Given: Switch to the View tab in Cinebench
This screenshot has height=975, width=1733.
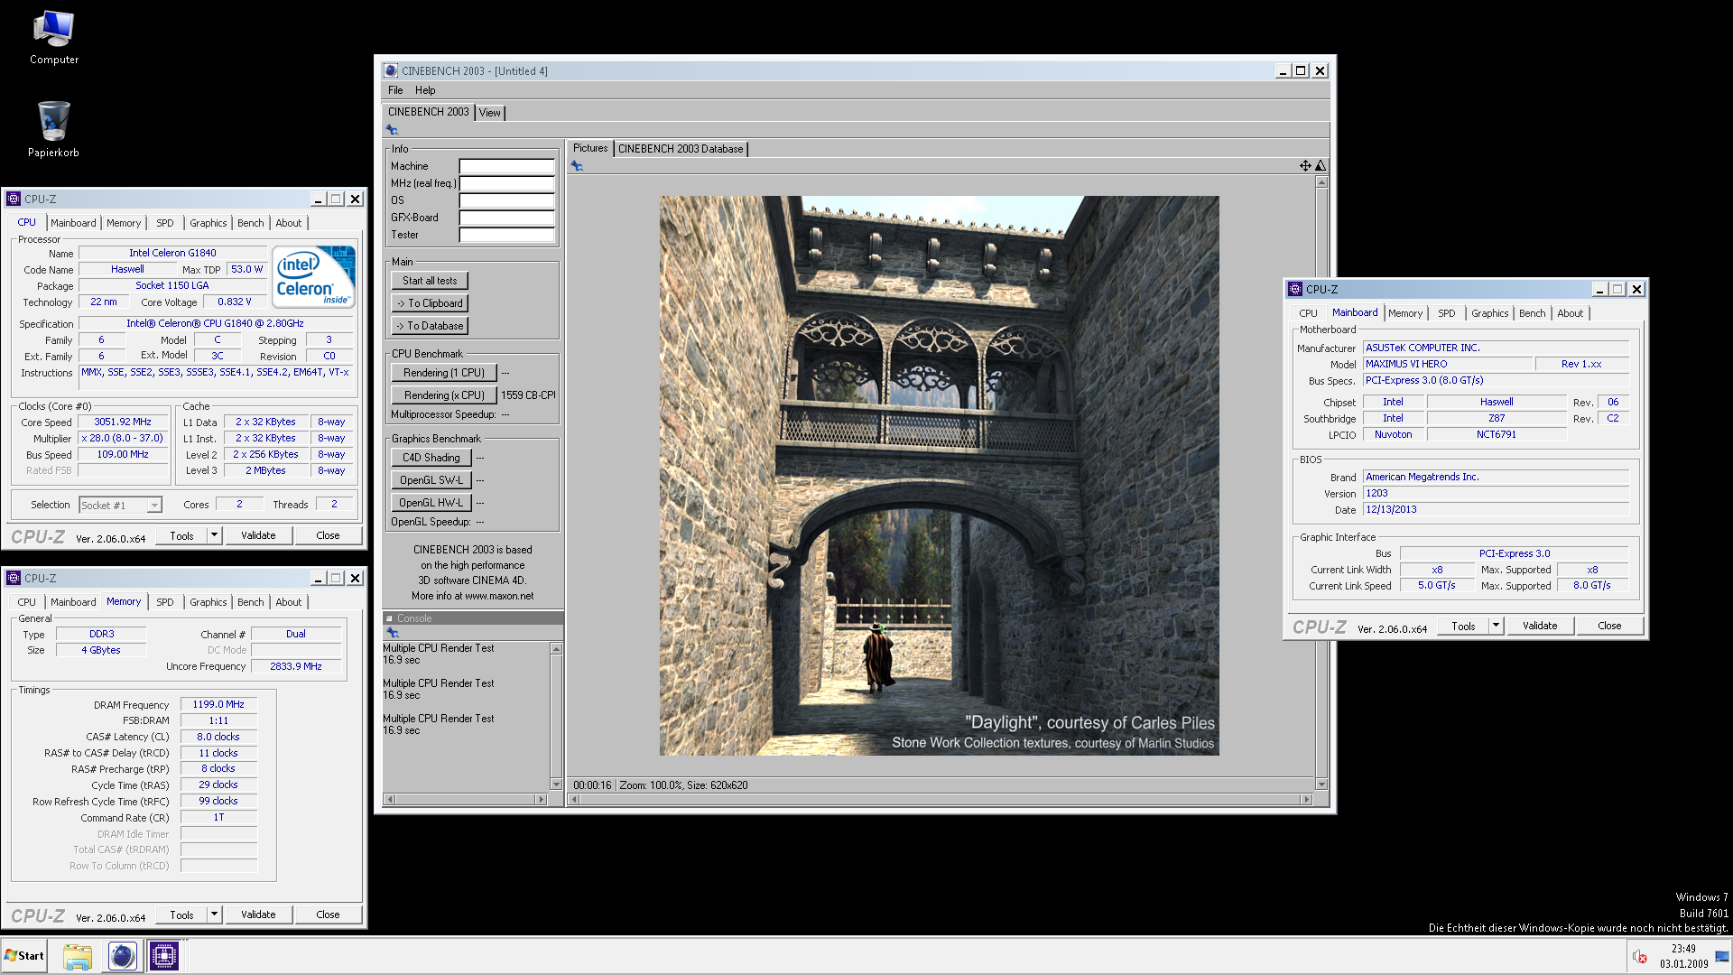Looking at the screenshot, I should [x=490, y=113].
